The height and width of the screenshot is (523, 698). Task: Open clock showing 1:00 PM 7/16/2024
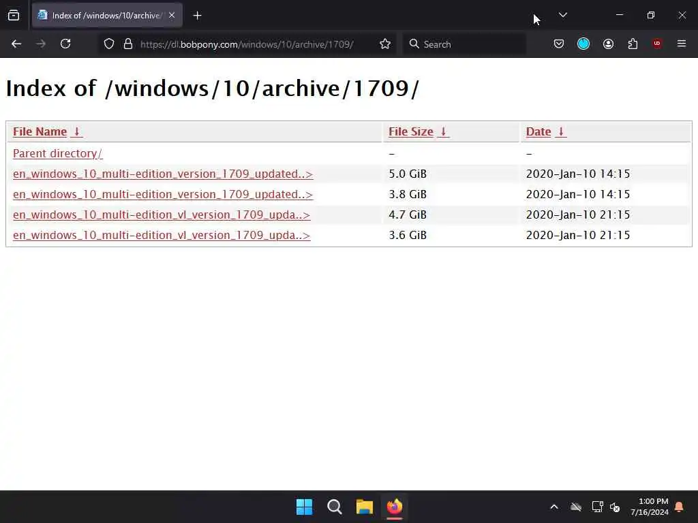[x=650, y=507]
